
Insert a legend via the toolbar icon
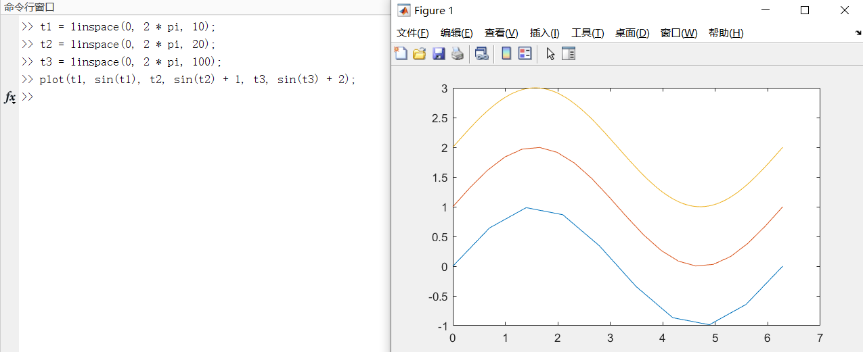[x=525, y=53]
